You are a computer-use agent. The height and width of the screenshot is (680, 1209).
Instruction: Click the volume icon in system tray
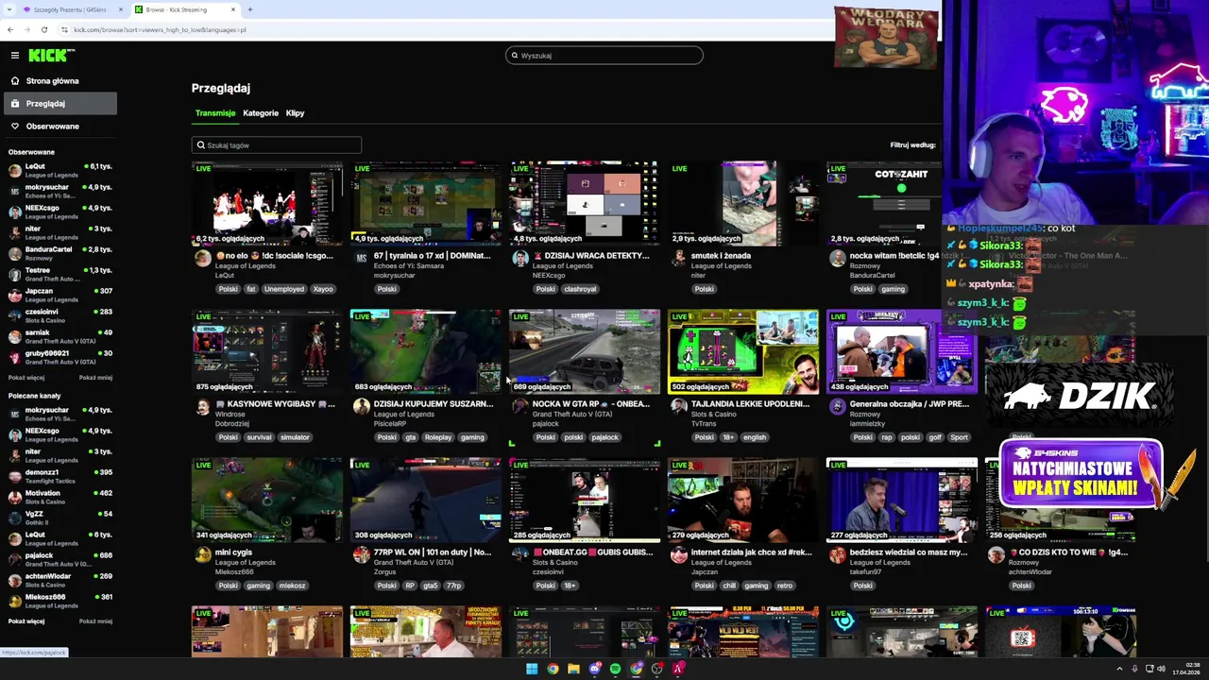tap(1161, 669)
